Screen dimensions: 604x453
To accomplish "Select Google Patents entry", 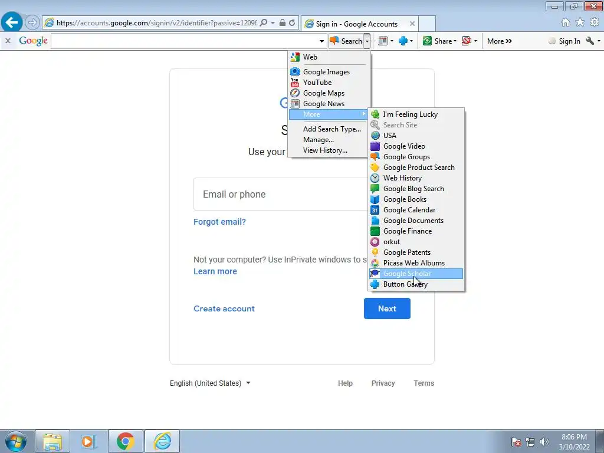I will (416, 252).
